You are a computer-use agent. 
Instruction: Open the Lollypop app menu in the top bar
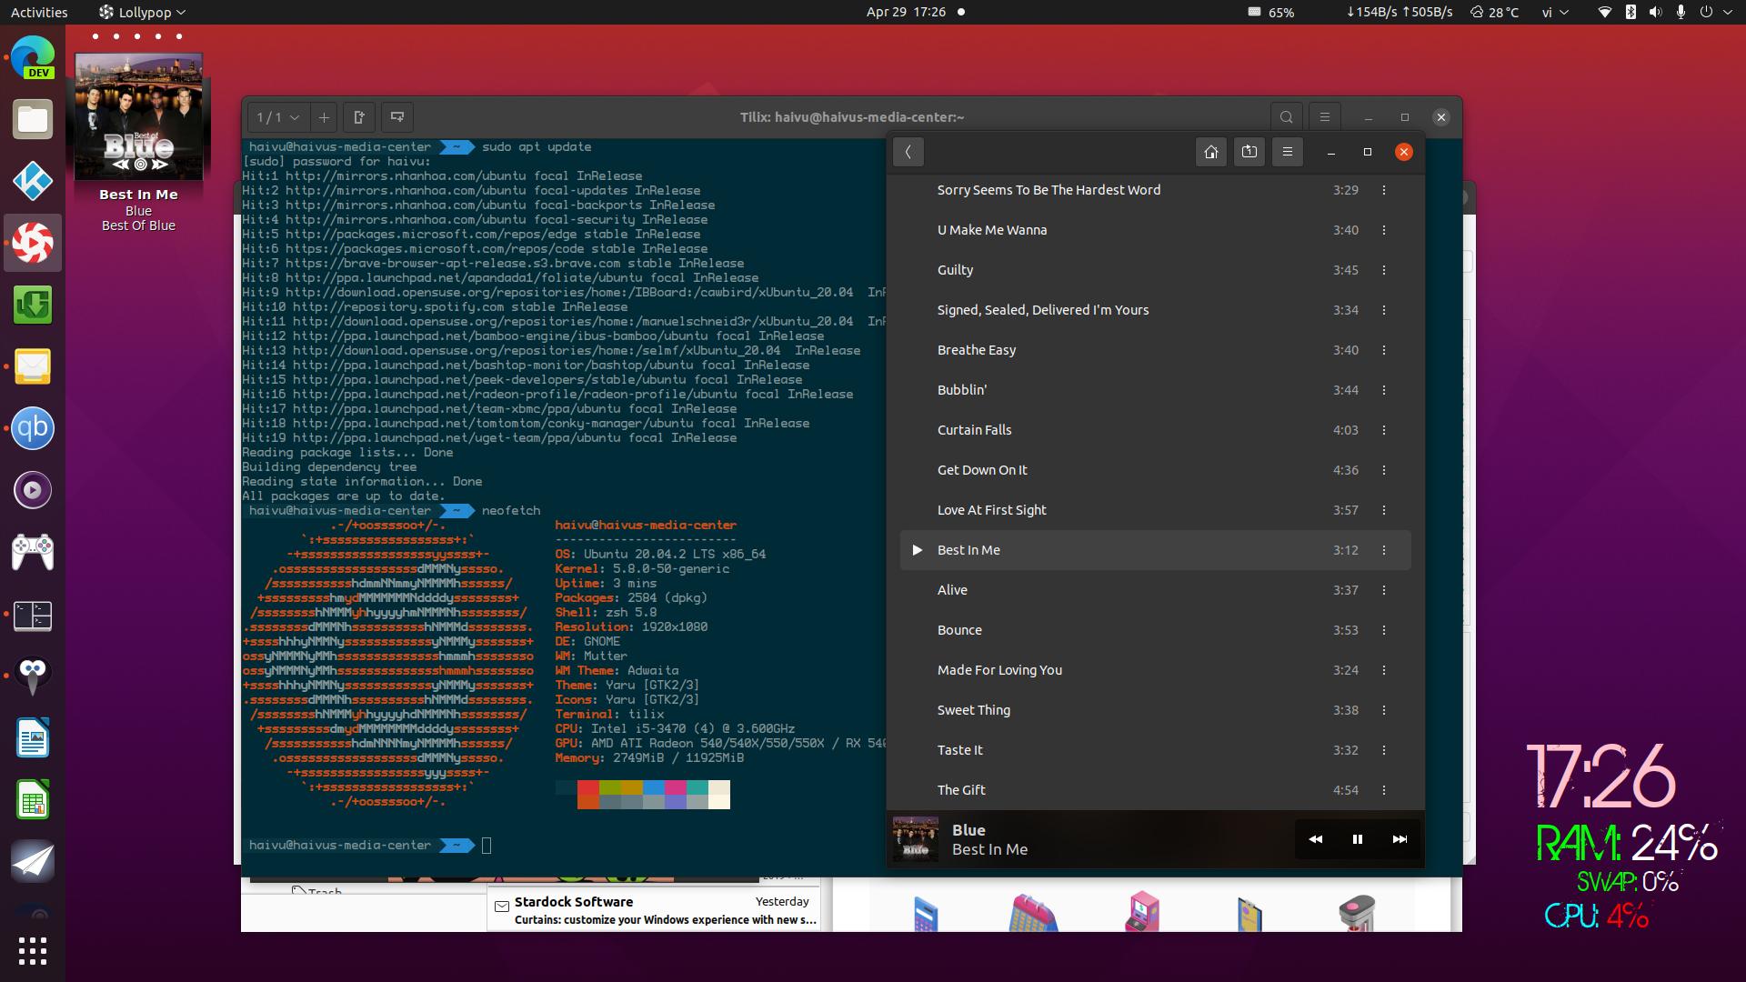[142, 12]
